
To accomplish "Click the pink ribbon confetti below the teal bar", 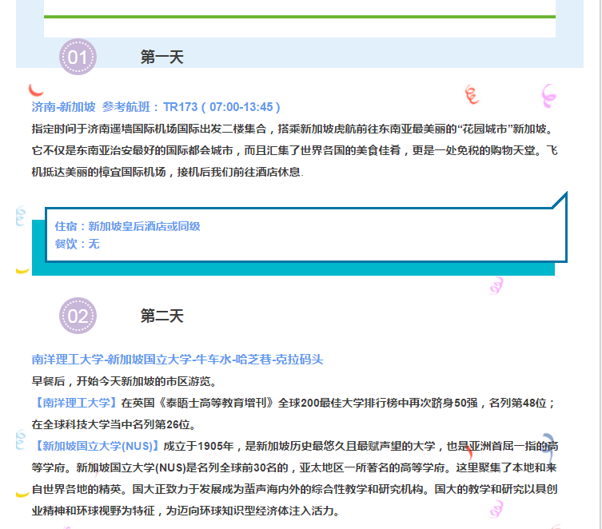I will [496, 285].
